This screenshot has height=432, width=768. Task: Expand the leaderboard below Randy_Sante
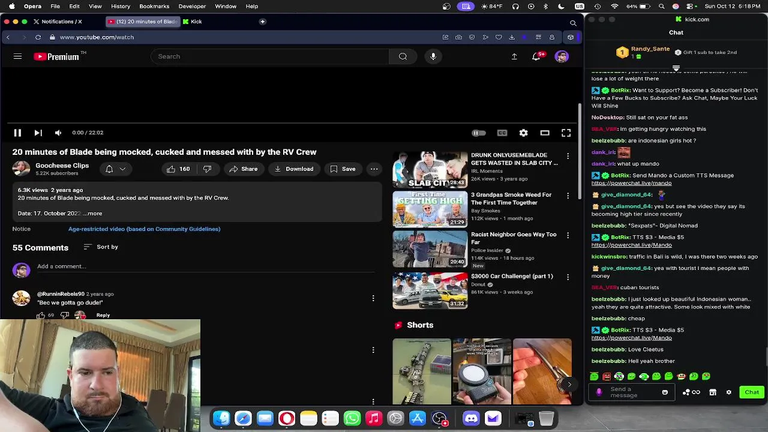click(x=676, y=68)
